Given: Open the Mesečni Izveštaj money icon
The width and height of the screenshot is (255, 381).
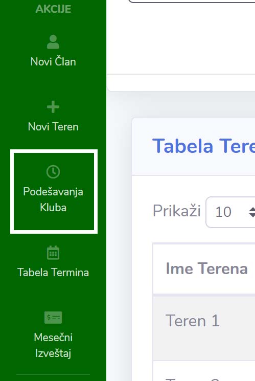Looking at the screenshot, I should click(x=53, y=318).
